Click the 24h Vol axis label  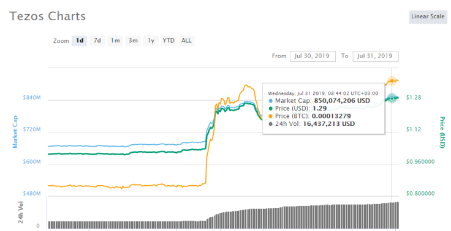(21, 212)
